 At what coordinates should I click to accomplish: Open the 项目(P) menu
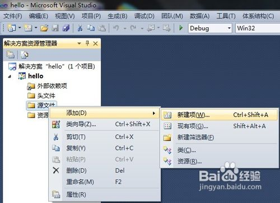[x=91, y=16]
